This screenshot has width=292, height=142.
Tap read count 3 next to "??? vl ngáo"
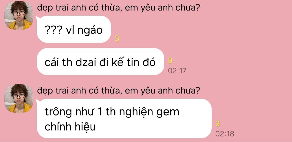pyautogui.click(x=117, y=39)
